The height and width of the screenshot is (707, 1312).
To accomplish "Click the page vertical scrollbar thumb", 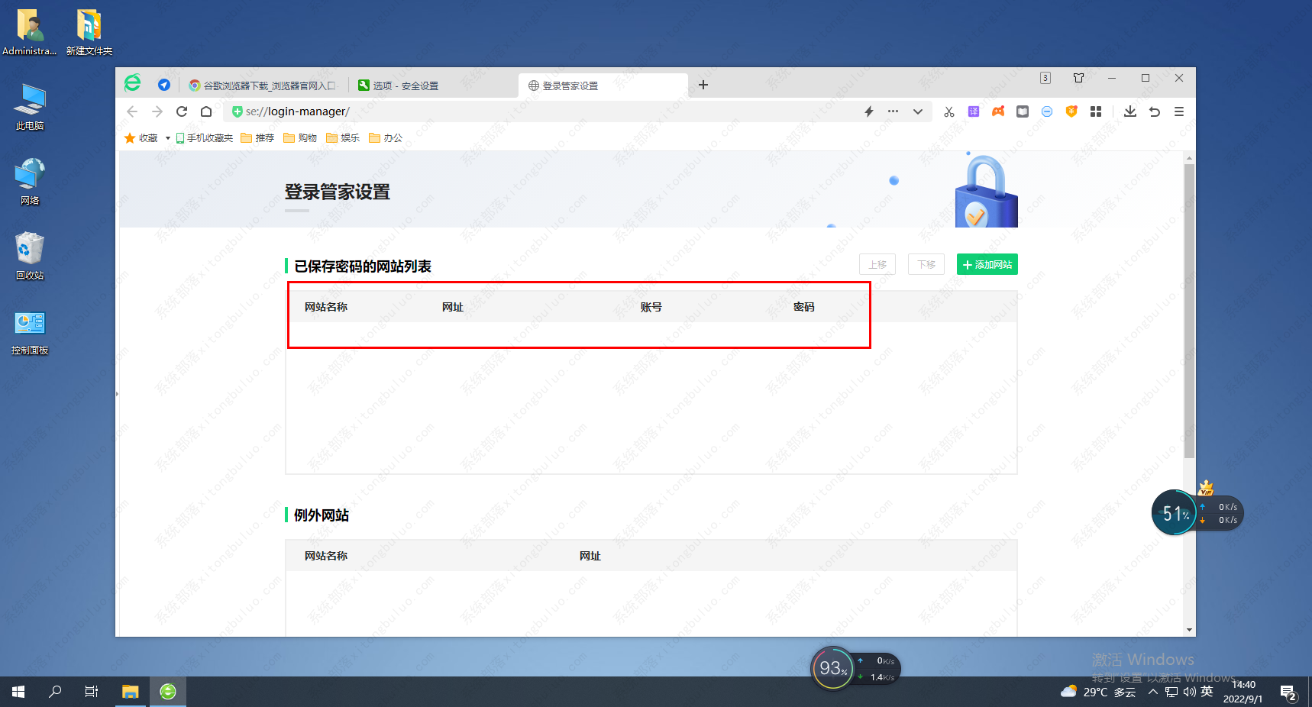I will (1189, 311).
